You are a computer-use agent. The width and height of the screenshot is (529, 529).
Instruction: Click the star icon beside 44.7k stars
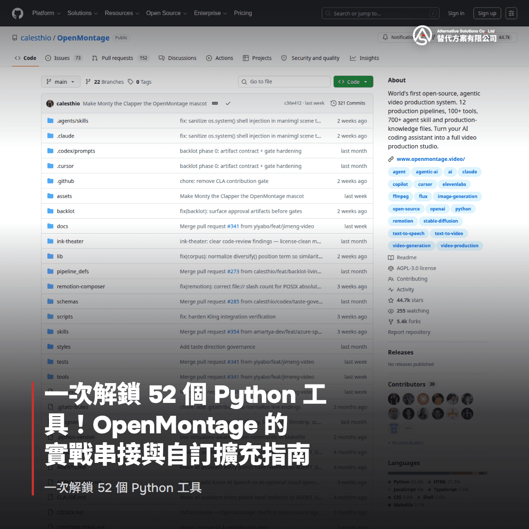point(391,300)
